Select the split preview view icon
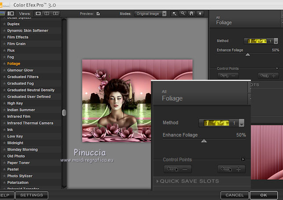The image size is (283, 200). tap(48, 14)
